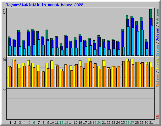Click the x-axis day label '7'
This screenshot has height=126, width=161.
[39, 123]
